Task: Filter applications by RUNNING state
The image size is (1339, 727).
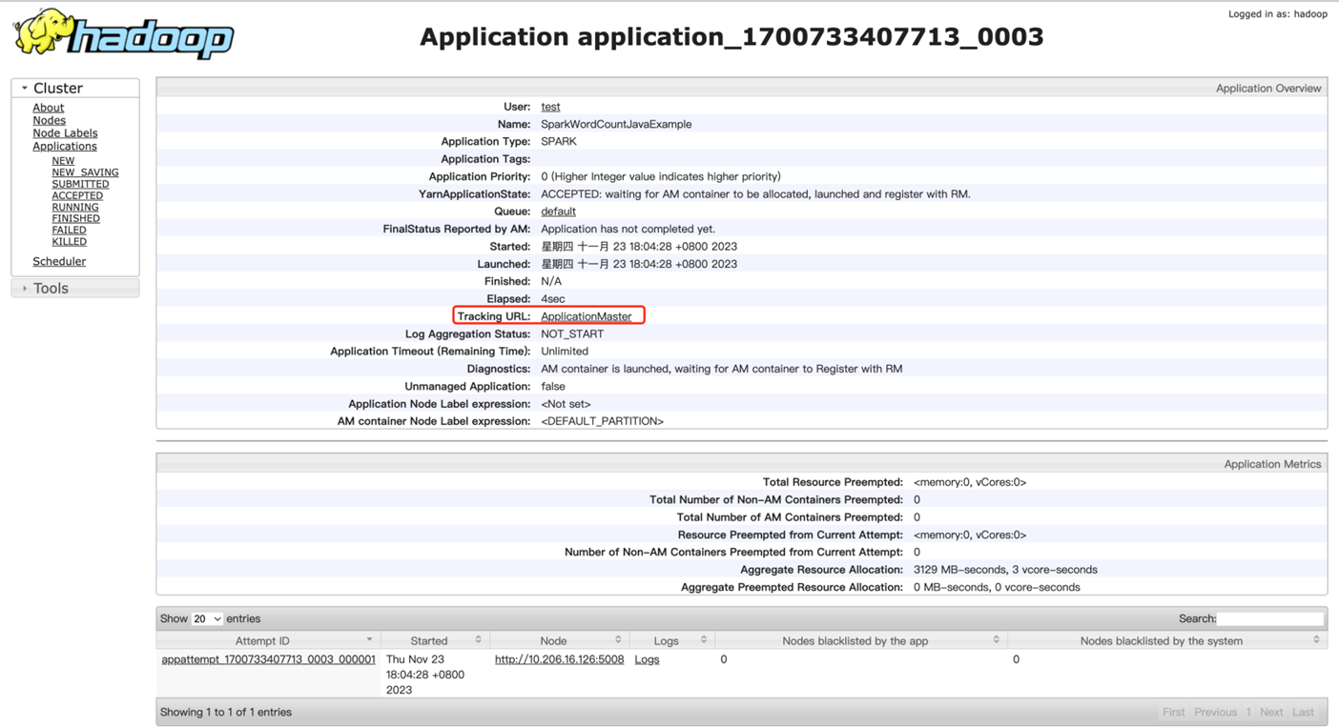Action: click(75, 207)
